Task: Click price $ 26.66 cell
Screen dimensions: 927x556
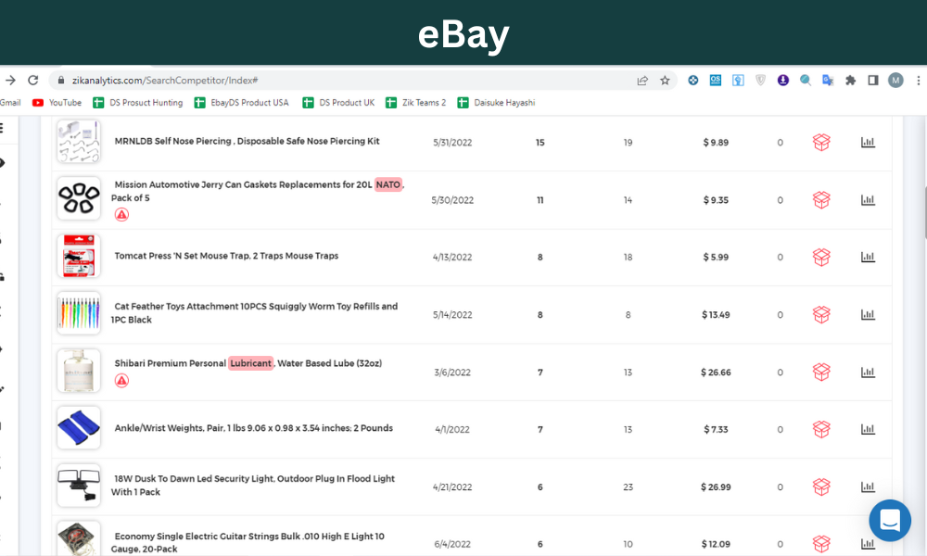Action: (716, 373)
